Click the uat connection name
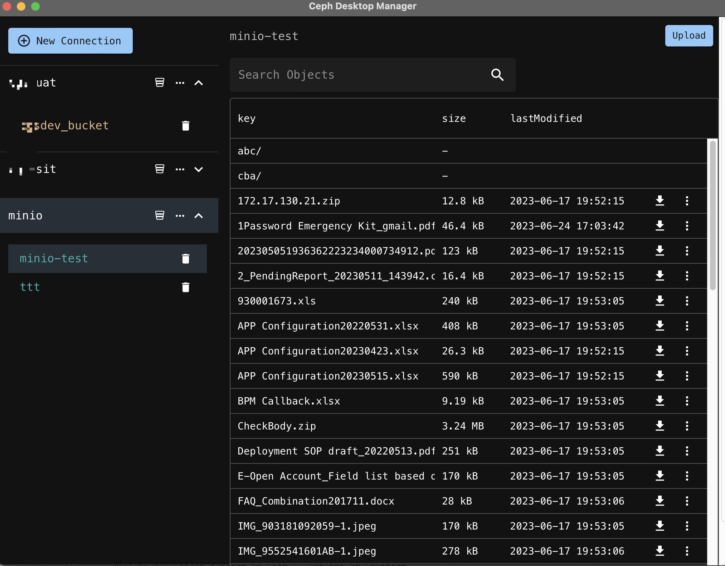 (46, 83)
